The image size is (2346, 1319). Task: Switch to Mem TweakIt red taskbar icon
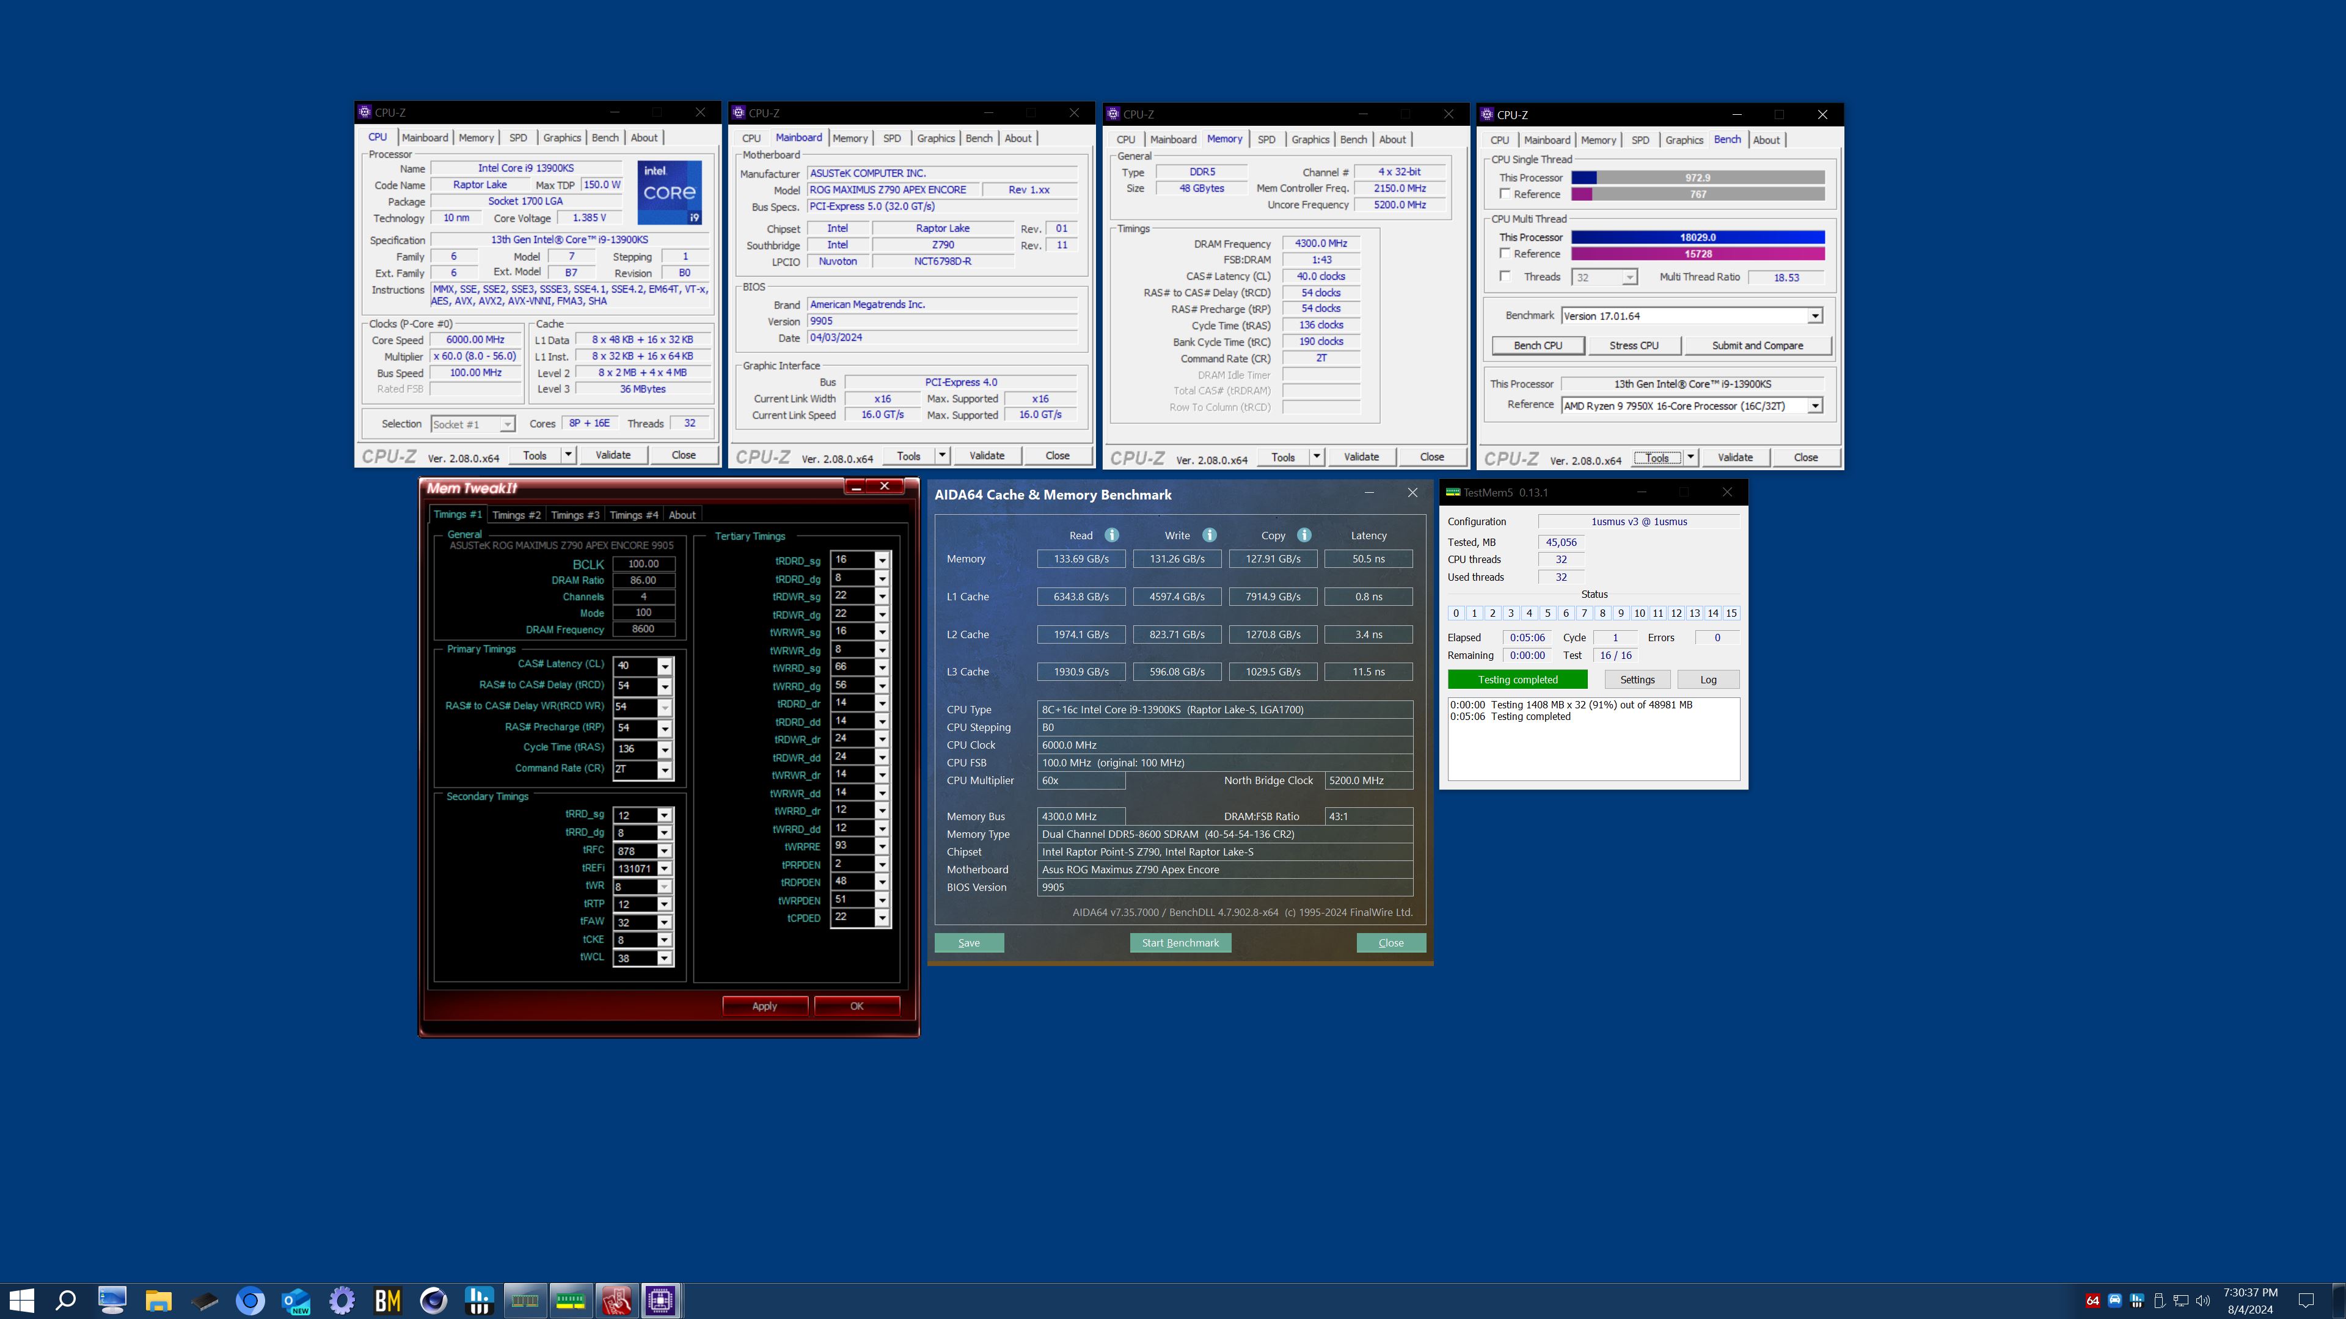(616, 1300)
